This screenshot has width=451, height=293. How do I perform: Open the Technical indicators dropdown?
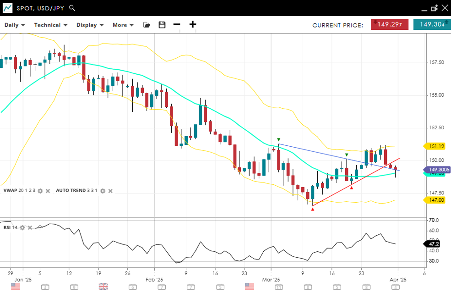(50, 25)
